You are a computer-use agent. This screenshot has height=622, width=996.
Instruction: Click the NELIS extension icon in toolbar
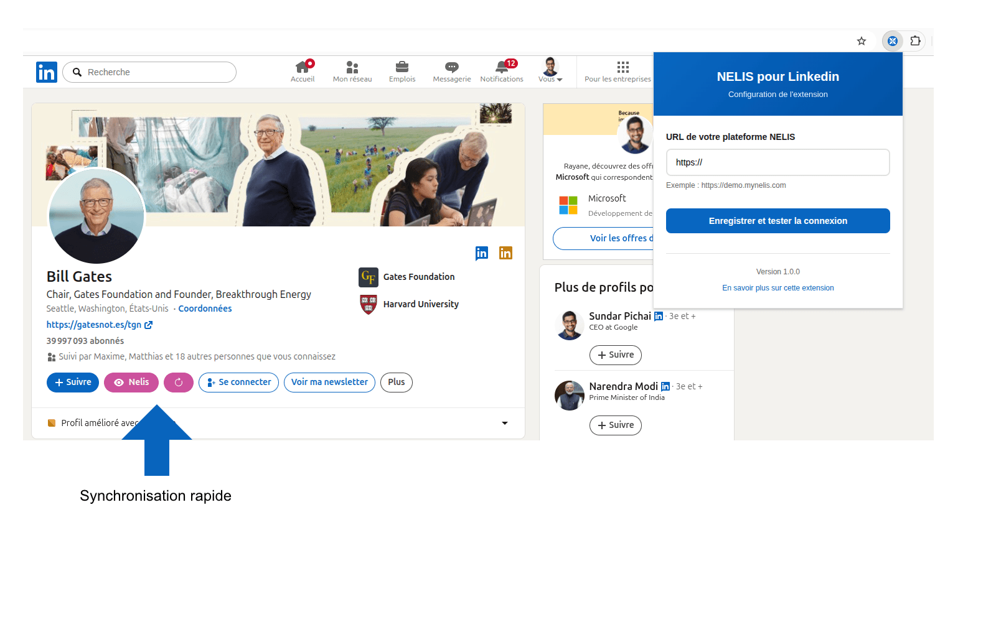pyautogui.click(x=893, y=41)
